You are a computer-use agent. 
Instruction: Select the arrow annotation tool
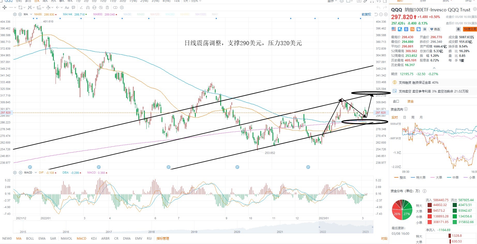coord(58,7)
